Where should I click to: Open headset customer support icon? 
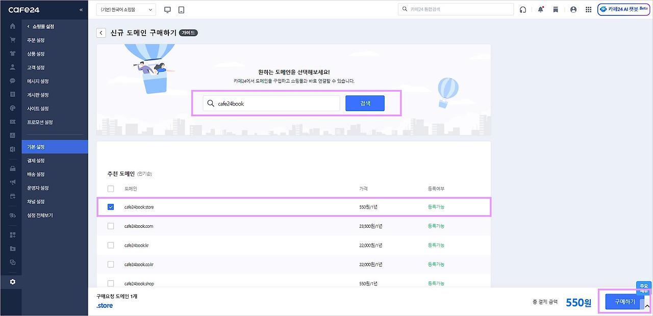523,10
